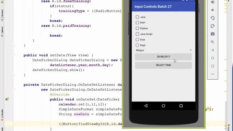Open the Favorites tool window tab
This screenshot has width=233, height=131.
pos(2,115)
